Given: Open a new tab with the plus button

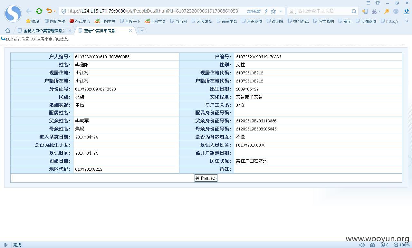Looking at the screenshot, I should 142,30.
